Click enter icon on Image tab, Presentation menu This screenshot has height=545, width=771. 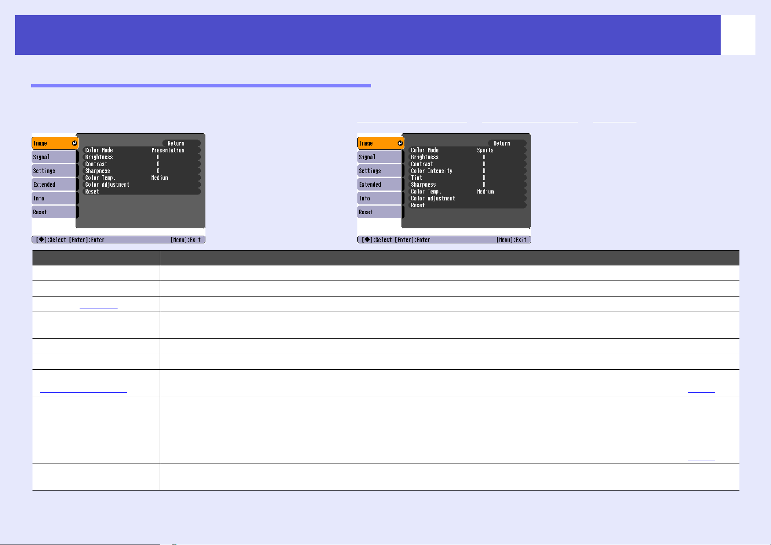point(74,143)
